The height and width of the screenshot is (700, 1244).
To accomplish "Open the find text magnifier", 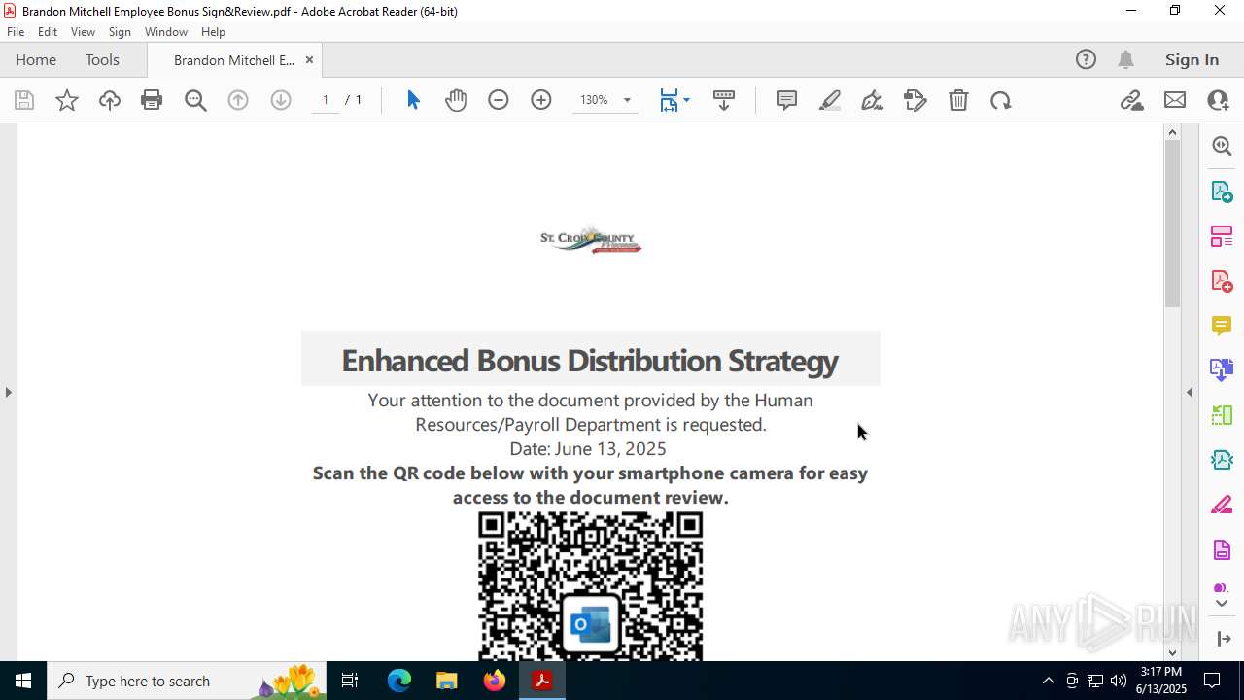I will pyautogui.click(x=195, y=100).
